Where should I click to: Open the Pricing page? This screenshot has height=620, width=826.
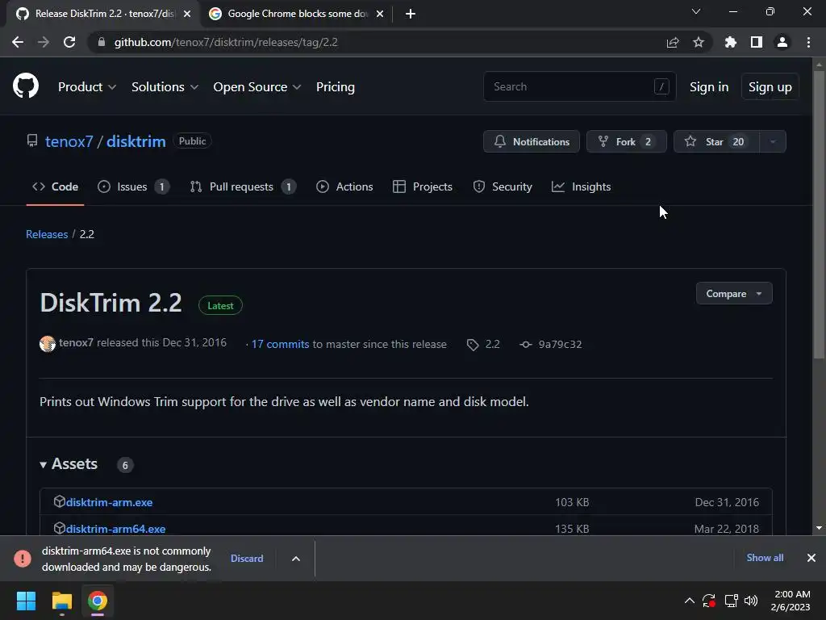tap(335, 86)
